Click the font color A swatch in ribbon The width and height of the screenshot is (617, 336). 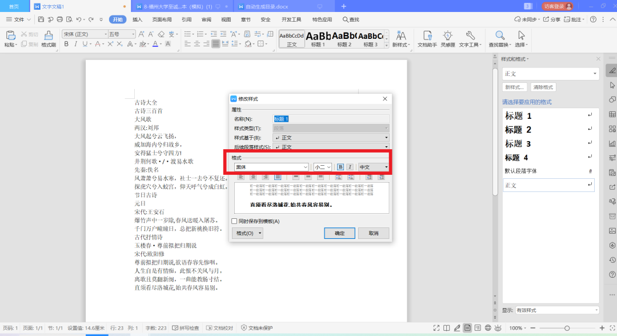click(x=155, y=44)
